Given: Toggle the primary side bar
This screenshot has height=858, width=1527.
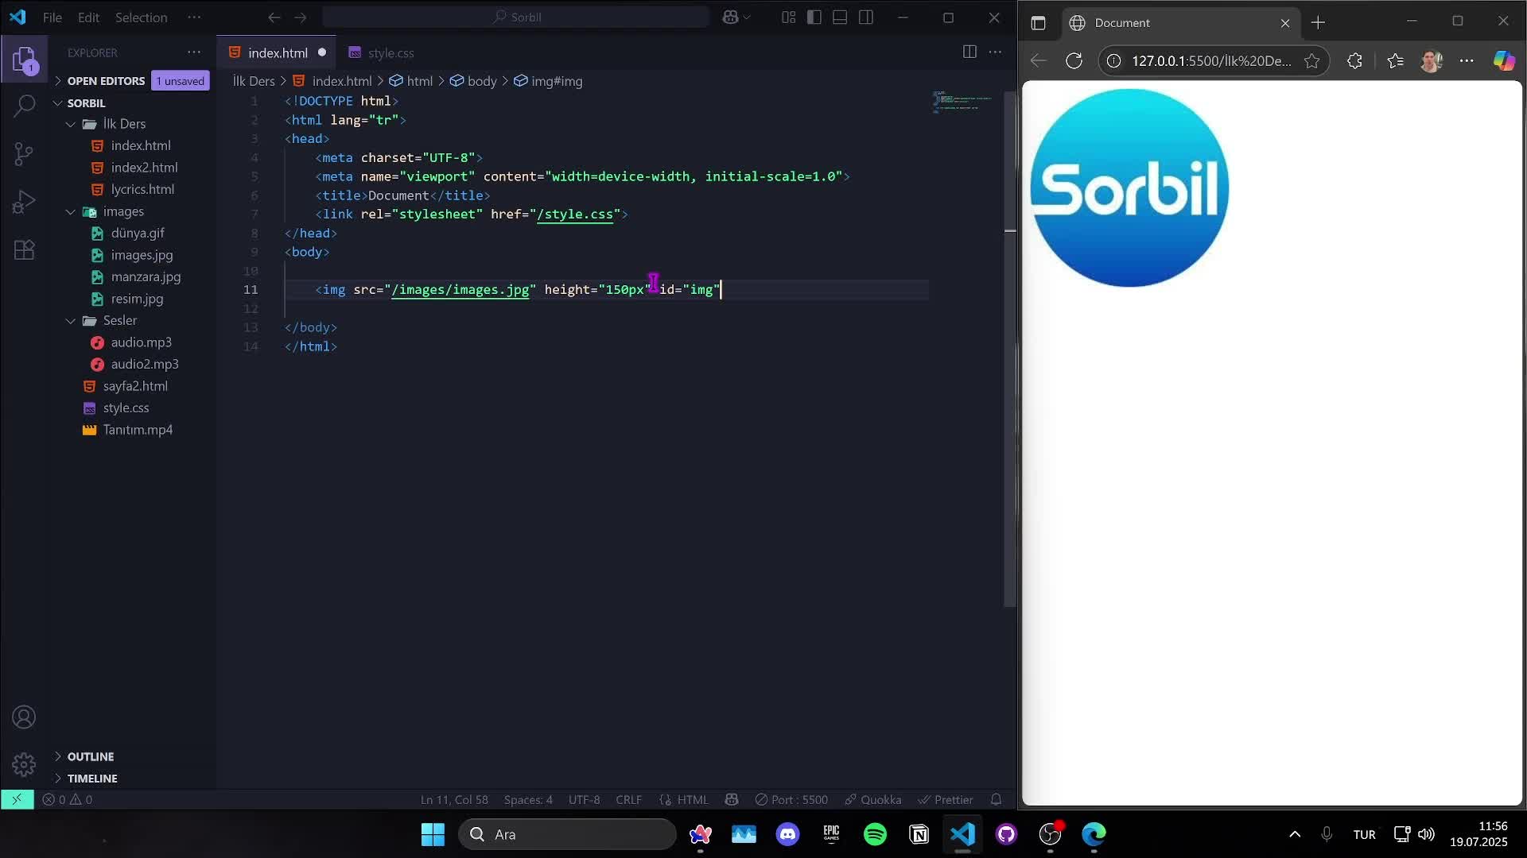Looking at the screenshot, I should point(814,17).
